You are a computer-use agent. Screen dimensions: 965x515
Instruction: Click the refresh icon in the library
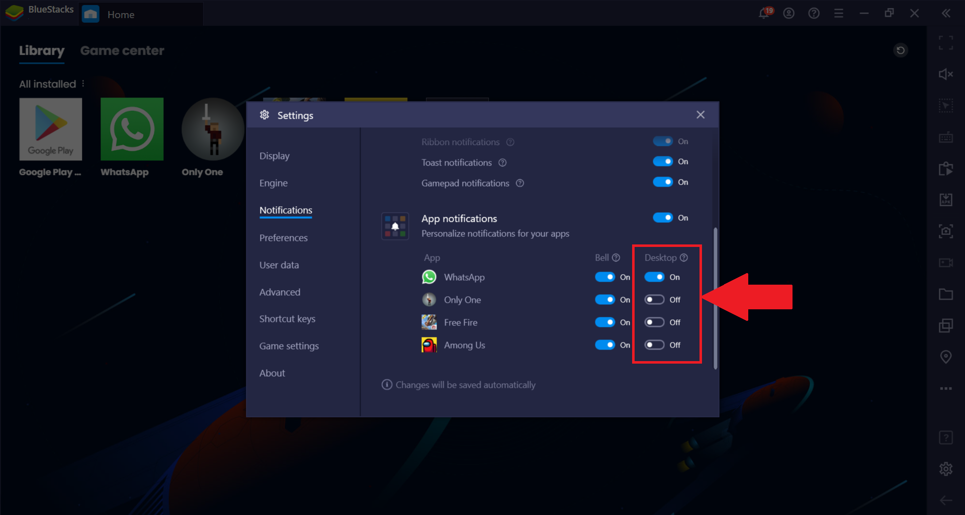(x=901, y=50)
